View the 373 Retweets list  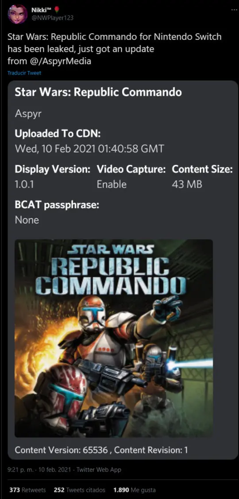coord(27,490)
